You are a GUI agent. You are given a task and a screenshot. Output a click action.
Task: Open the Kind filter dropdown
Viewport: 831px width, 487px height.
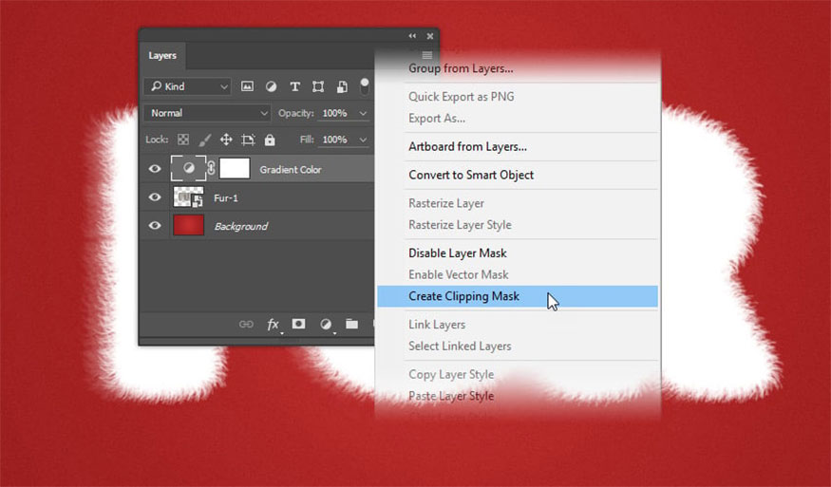point(188,86)
